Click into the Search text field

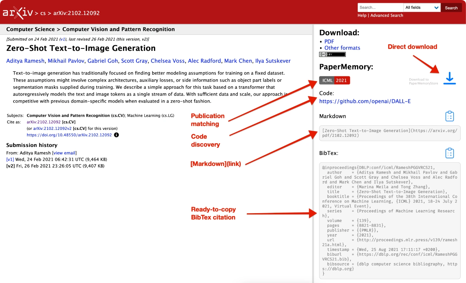pos(380,8)
